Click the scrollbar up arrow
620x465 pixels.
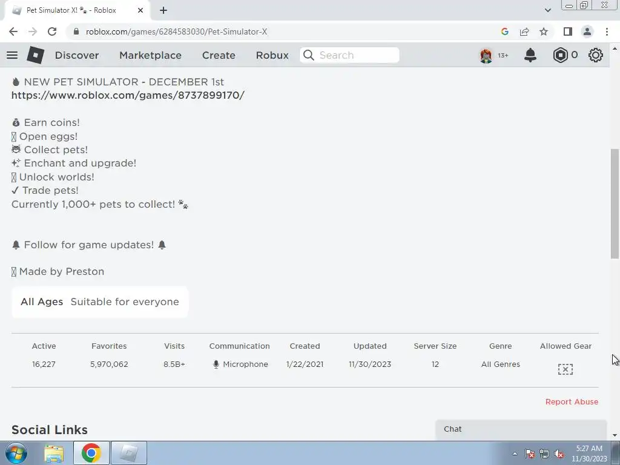click(x=615, y=48)
